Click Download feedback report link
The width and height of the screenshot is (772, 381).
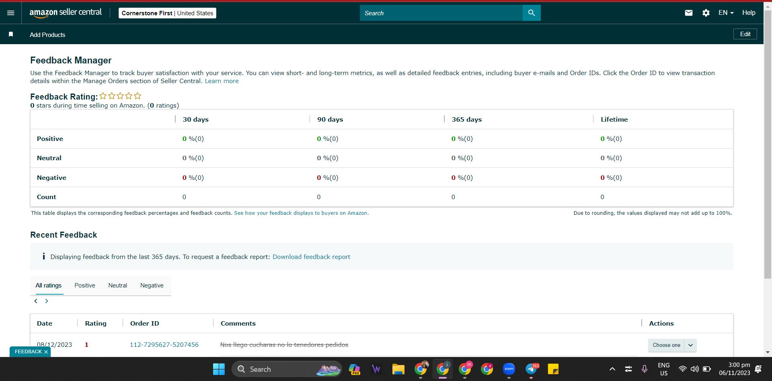[x=311, y=257]
